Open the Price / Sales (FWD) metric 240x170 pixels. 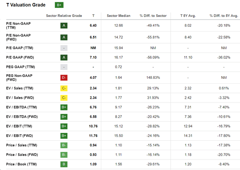[22, 155]
